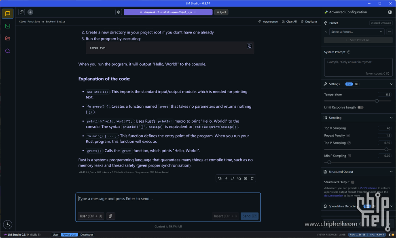Open the Discover search sidebar icon

(8, 51)
